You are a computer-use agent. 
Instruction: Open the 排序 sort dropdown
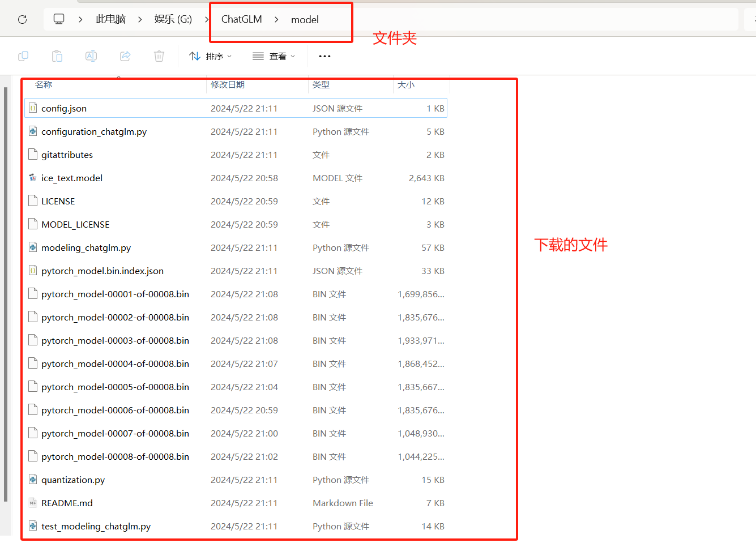[x=211, y=56]
